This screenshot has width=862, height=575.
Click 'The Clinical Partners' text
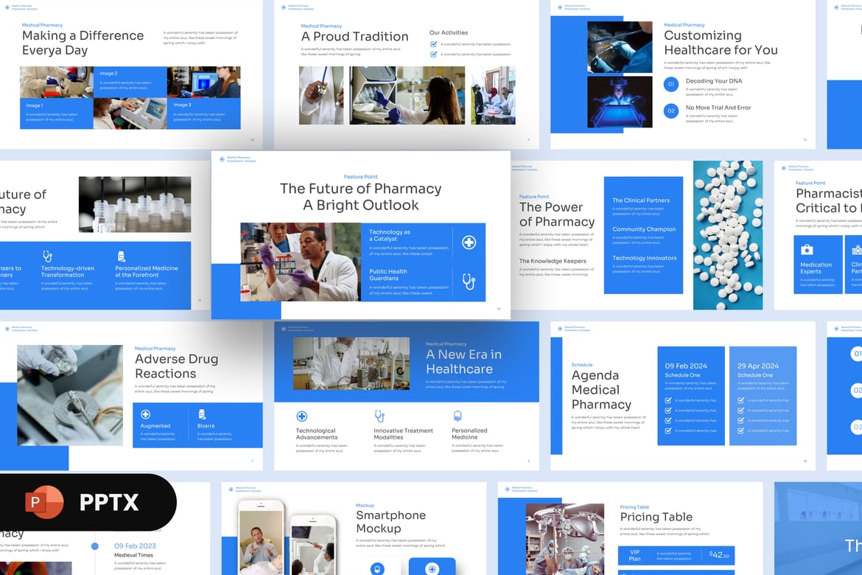[x=641, y=201]
